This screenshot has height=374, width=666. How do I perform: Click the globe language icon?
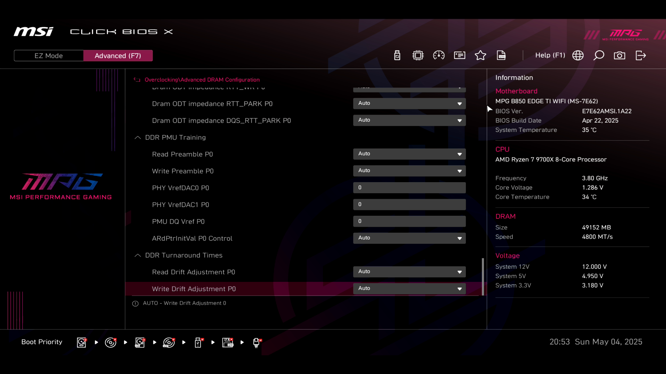coord(578,55)
